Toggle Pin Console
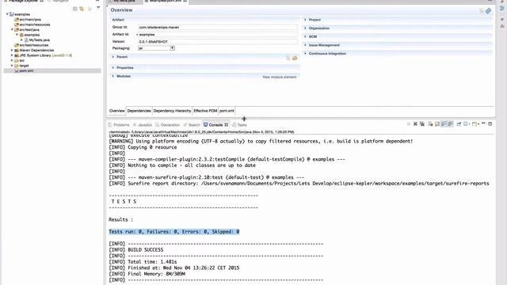 point(459,123)
